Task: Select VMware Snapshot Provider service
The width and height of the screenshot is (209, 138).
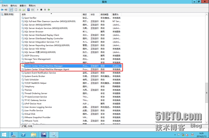Action: coord(71,117)
